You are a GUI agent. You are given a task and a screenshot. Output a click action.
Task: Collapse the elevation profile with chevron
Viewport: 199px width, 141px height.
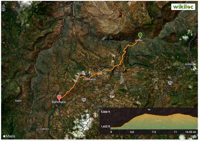click(149, 109)
